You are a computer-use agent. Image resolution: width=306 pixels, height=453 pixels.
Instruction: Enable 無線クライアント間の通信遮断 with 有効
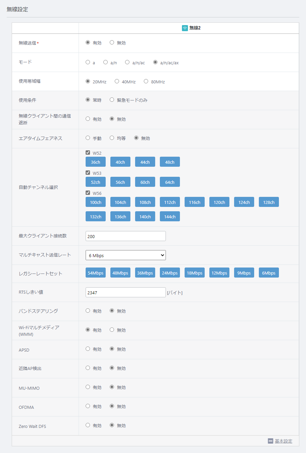tap(88, 119)
